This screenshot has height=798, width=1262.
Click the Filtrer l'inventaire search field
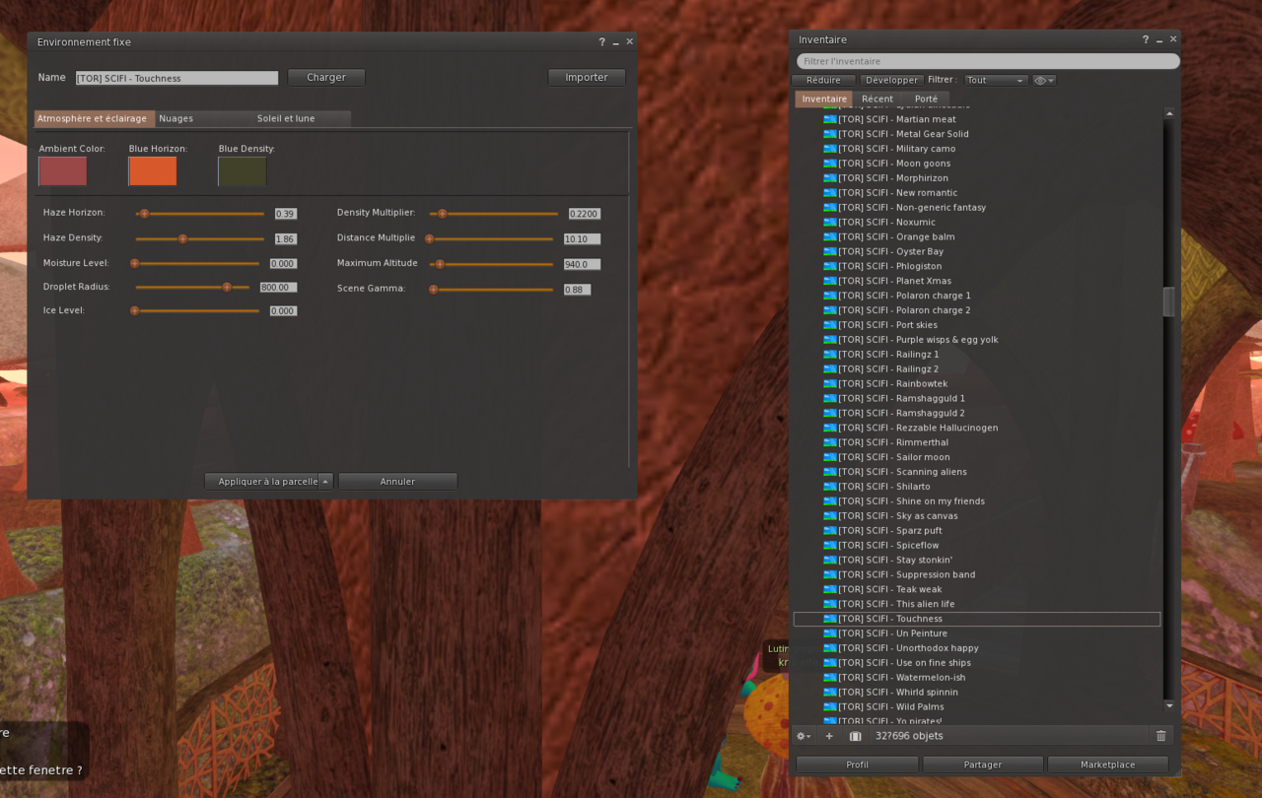coord(987,61)
